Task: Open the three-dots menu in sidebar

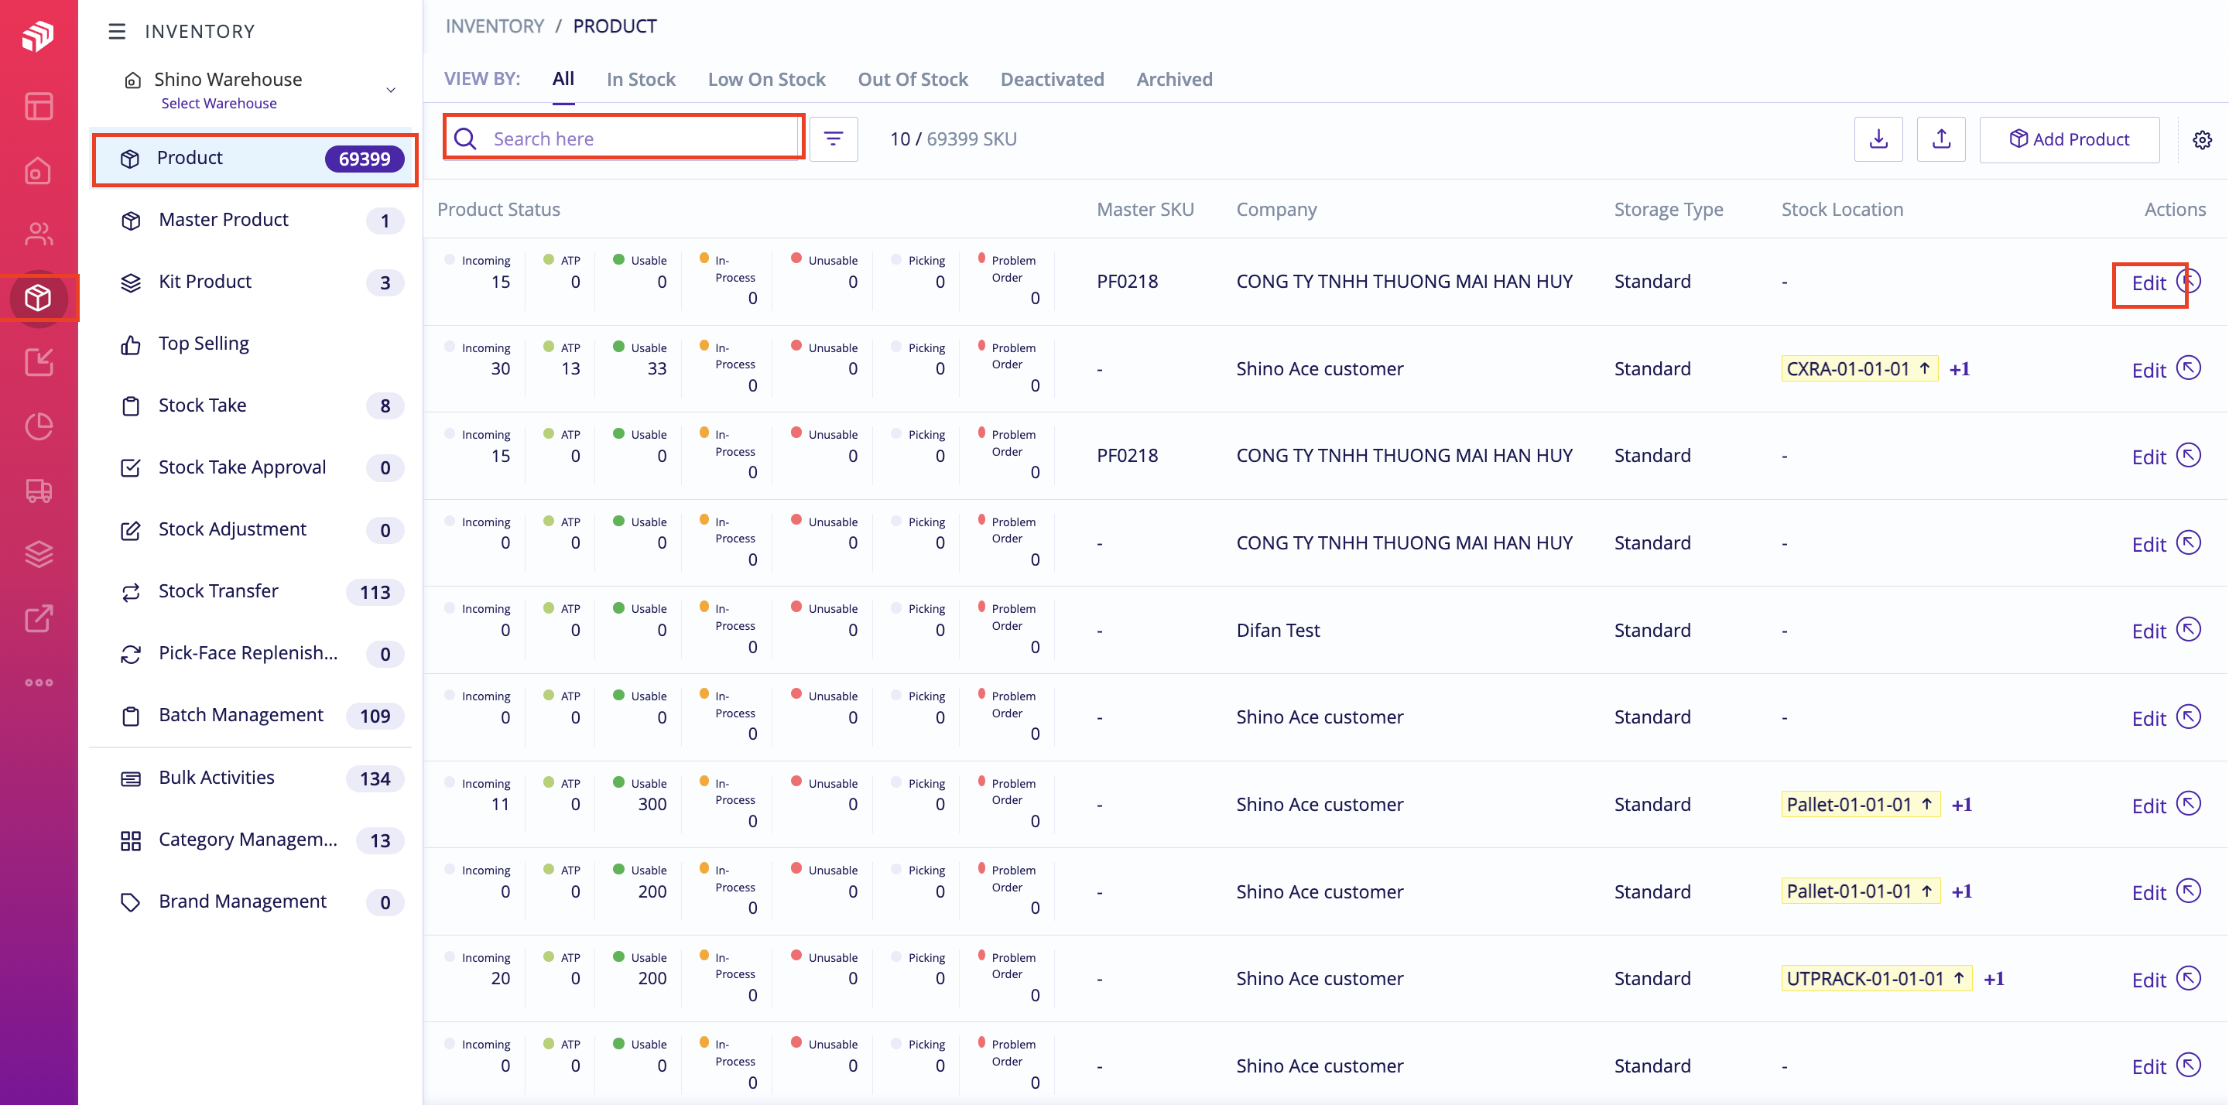Action: pyautogui.click(x=39, y=682)
